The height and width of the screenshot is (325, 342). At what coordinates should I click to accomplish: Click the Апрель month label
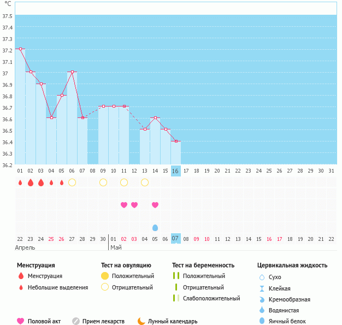tap(25, 247)
